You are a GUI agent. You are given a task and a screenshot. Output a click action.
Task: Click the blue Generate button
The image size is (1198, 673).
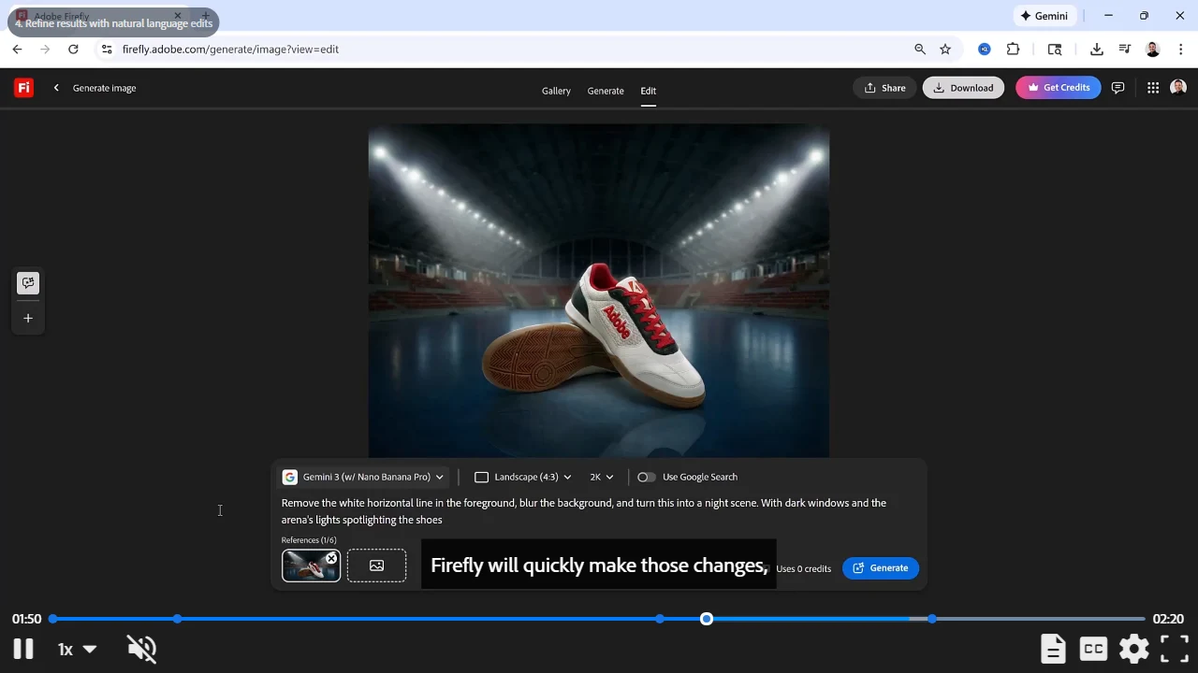pyautogui.click(x=881, y=568)
